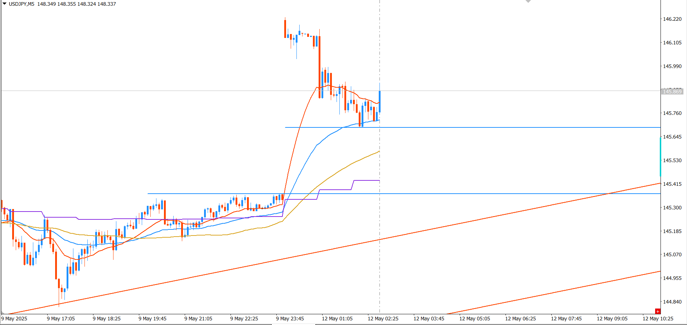This screenshot has width=687, height=325.
Task: Open the dropdown arrow beside USDJPY,M5
Action: click(x=5, y=4)
